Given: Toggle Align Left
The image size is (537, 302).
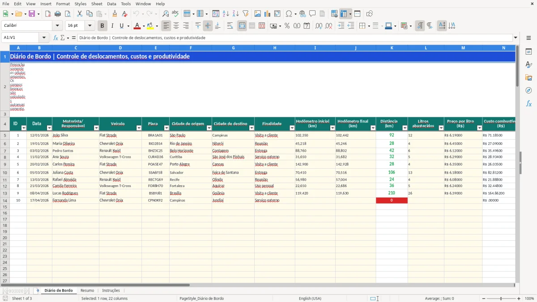Looking at the screenshot, I should (x=166, y=26).
